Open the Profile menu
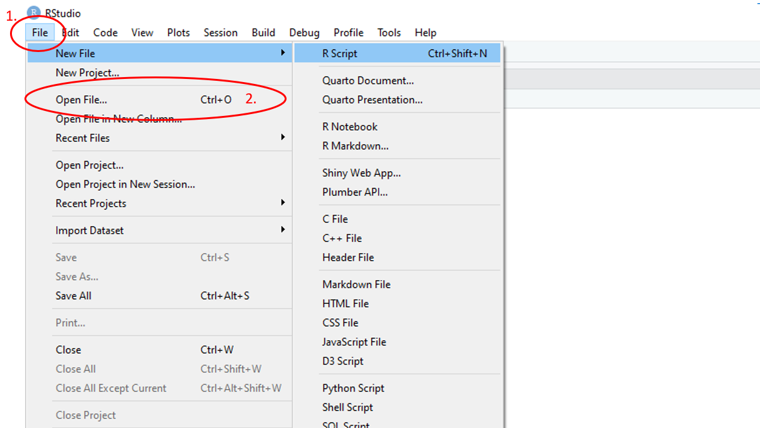The width and height of the screenshot is (760, 428). coord(349,33)
